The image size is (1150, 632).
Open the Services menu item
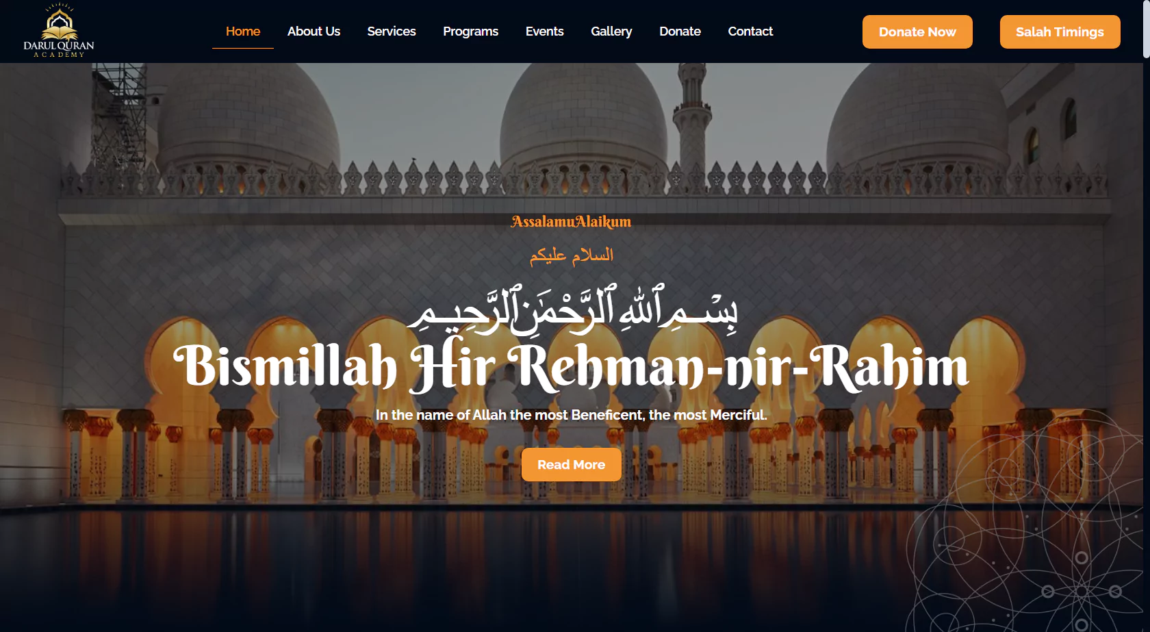pos(392,31)
